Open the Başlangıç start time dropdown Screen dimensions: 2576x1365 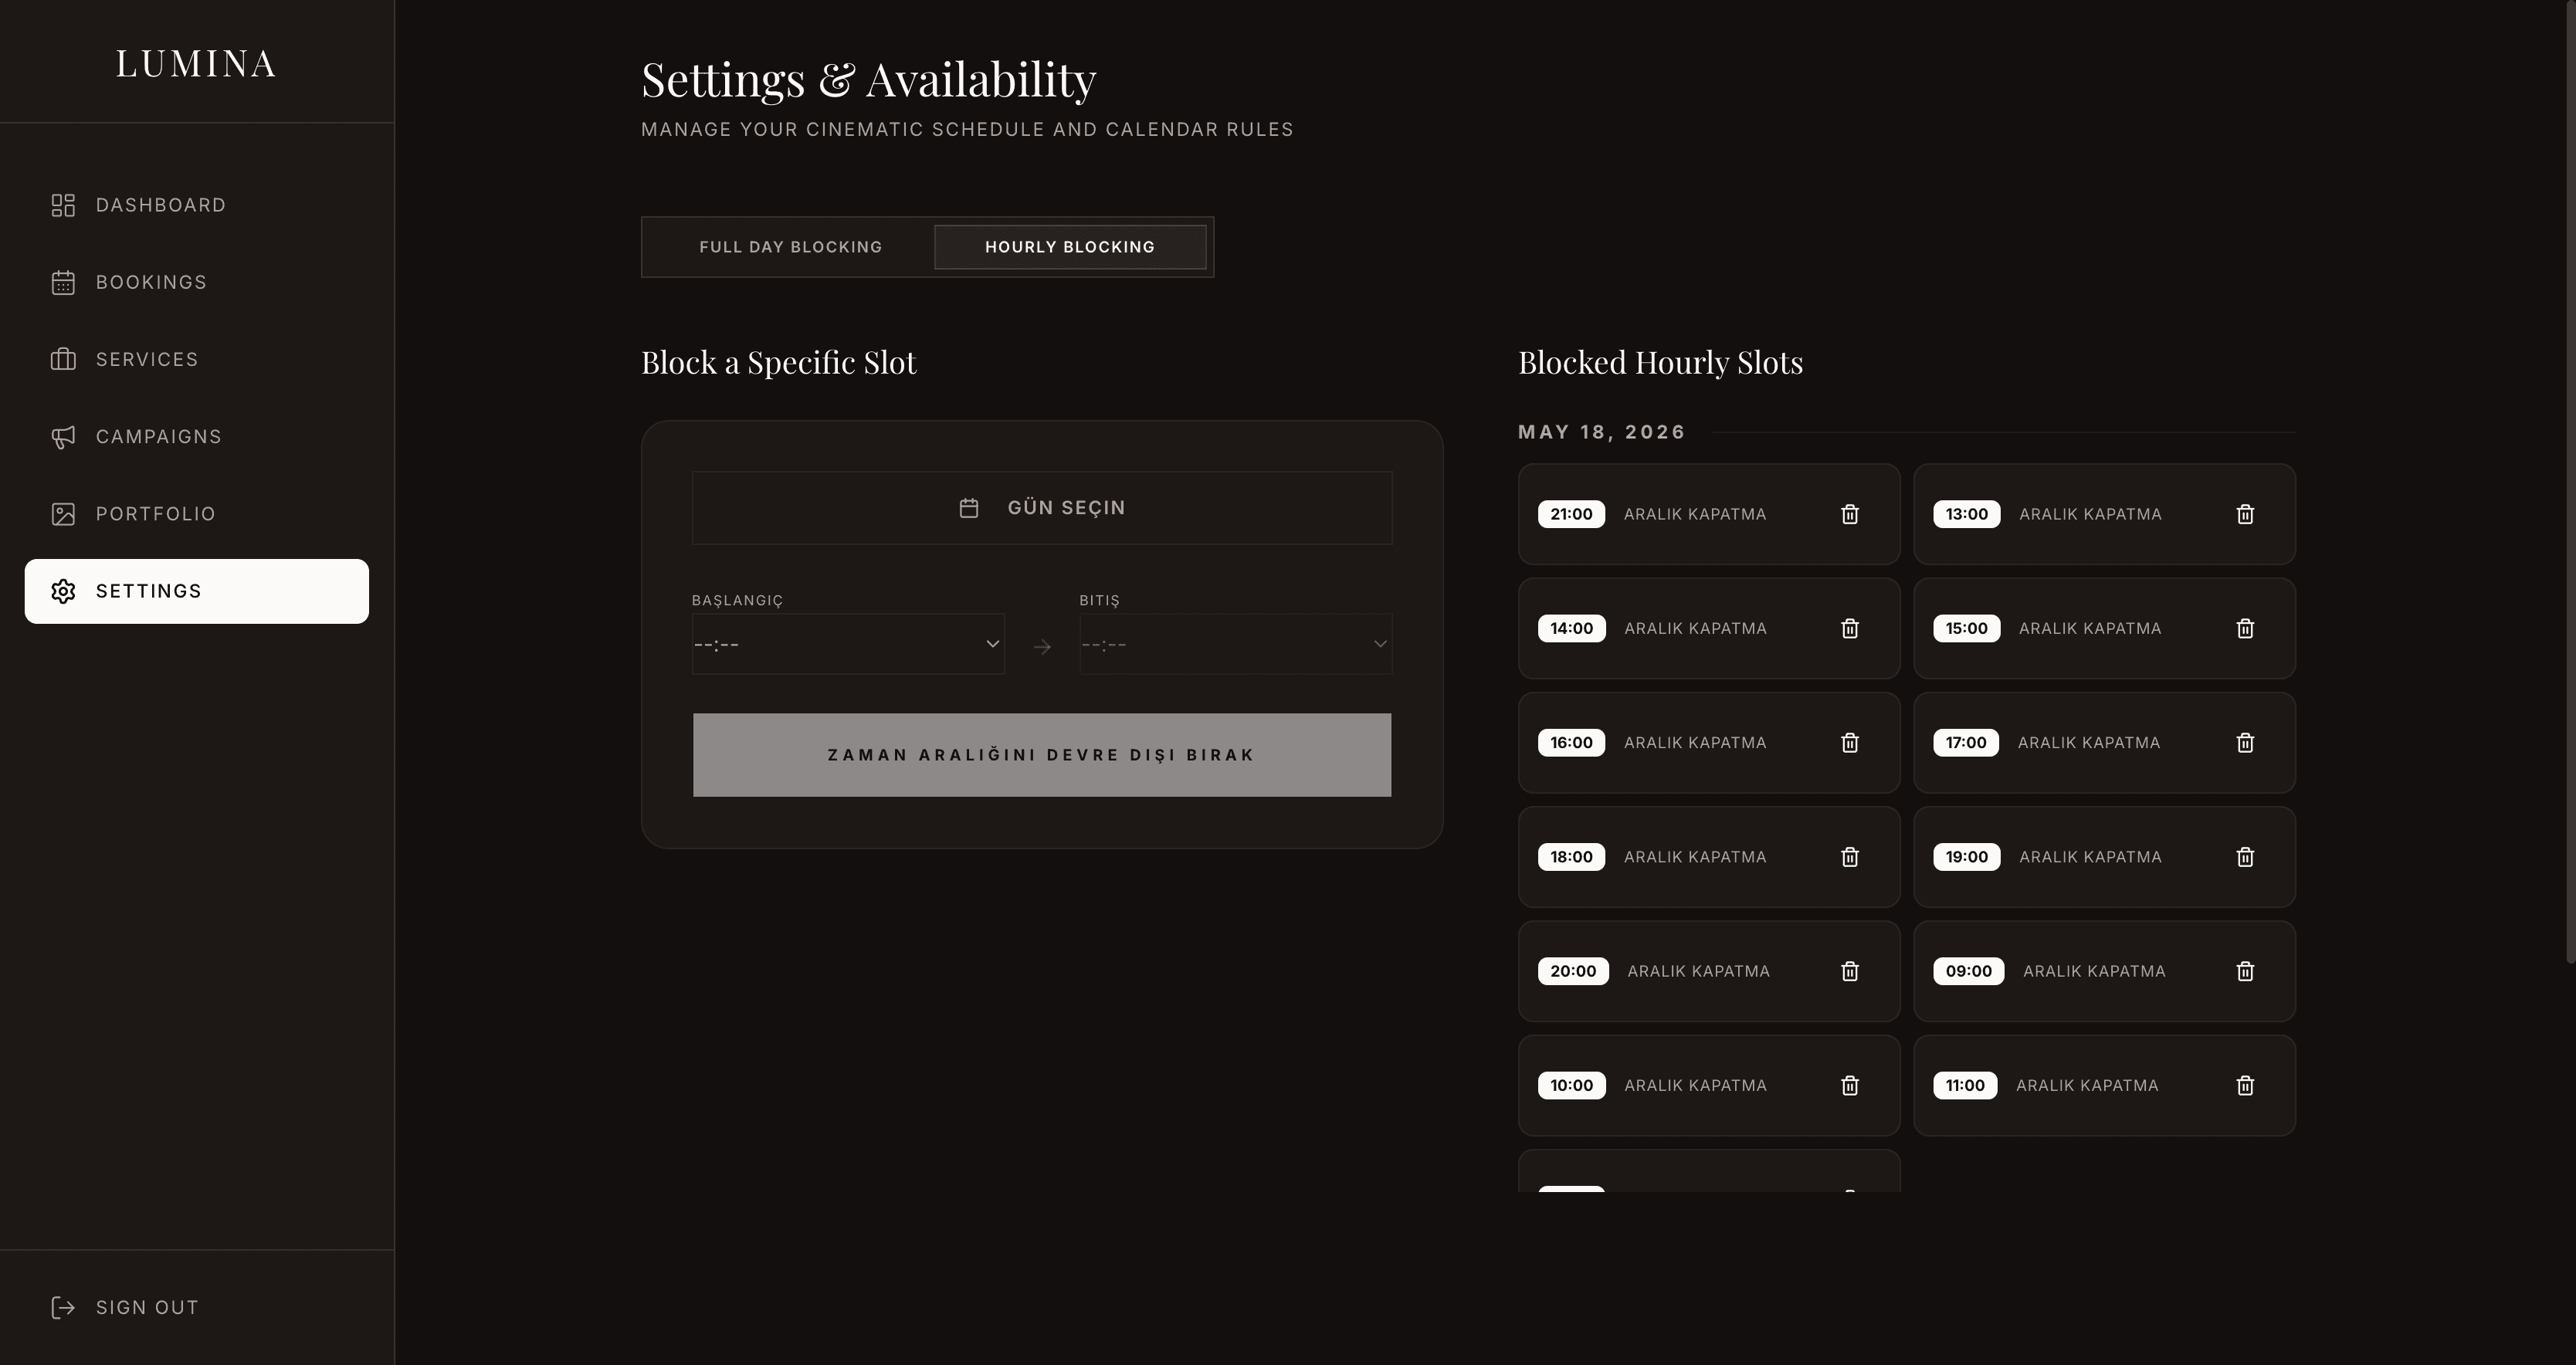click(848, 644)
